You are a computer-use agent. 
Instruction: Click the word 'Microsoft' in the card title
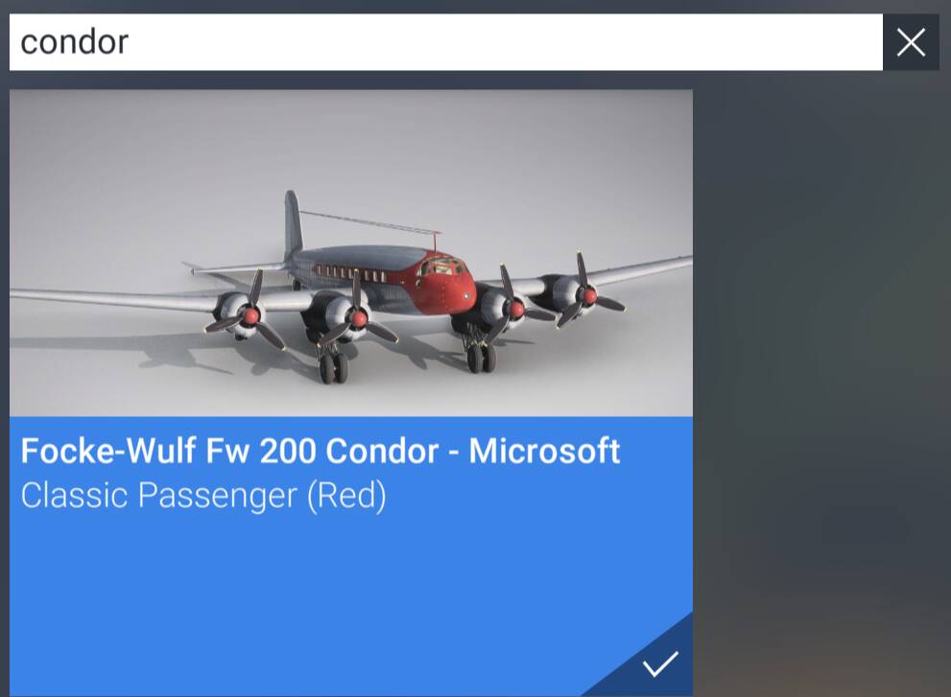544,451
